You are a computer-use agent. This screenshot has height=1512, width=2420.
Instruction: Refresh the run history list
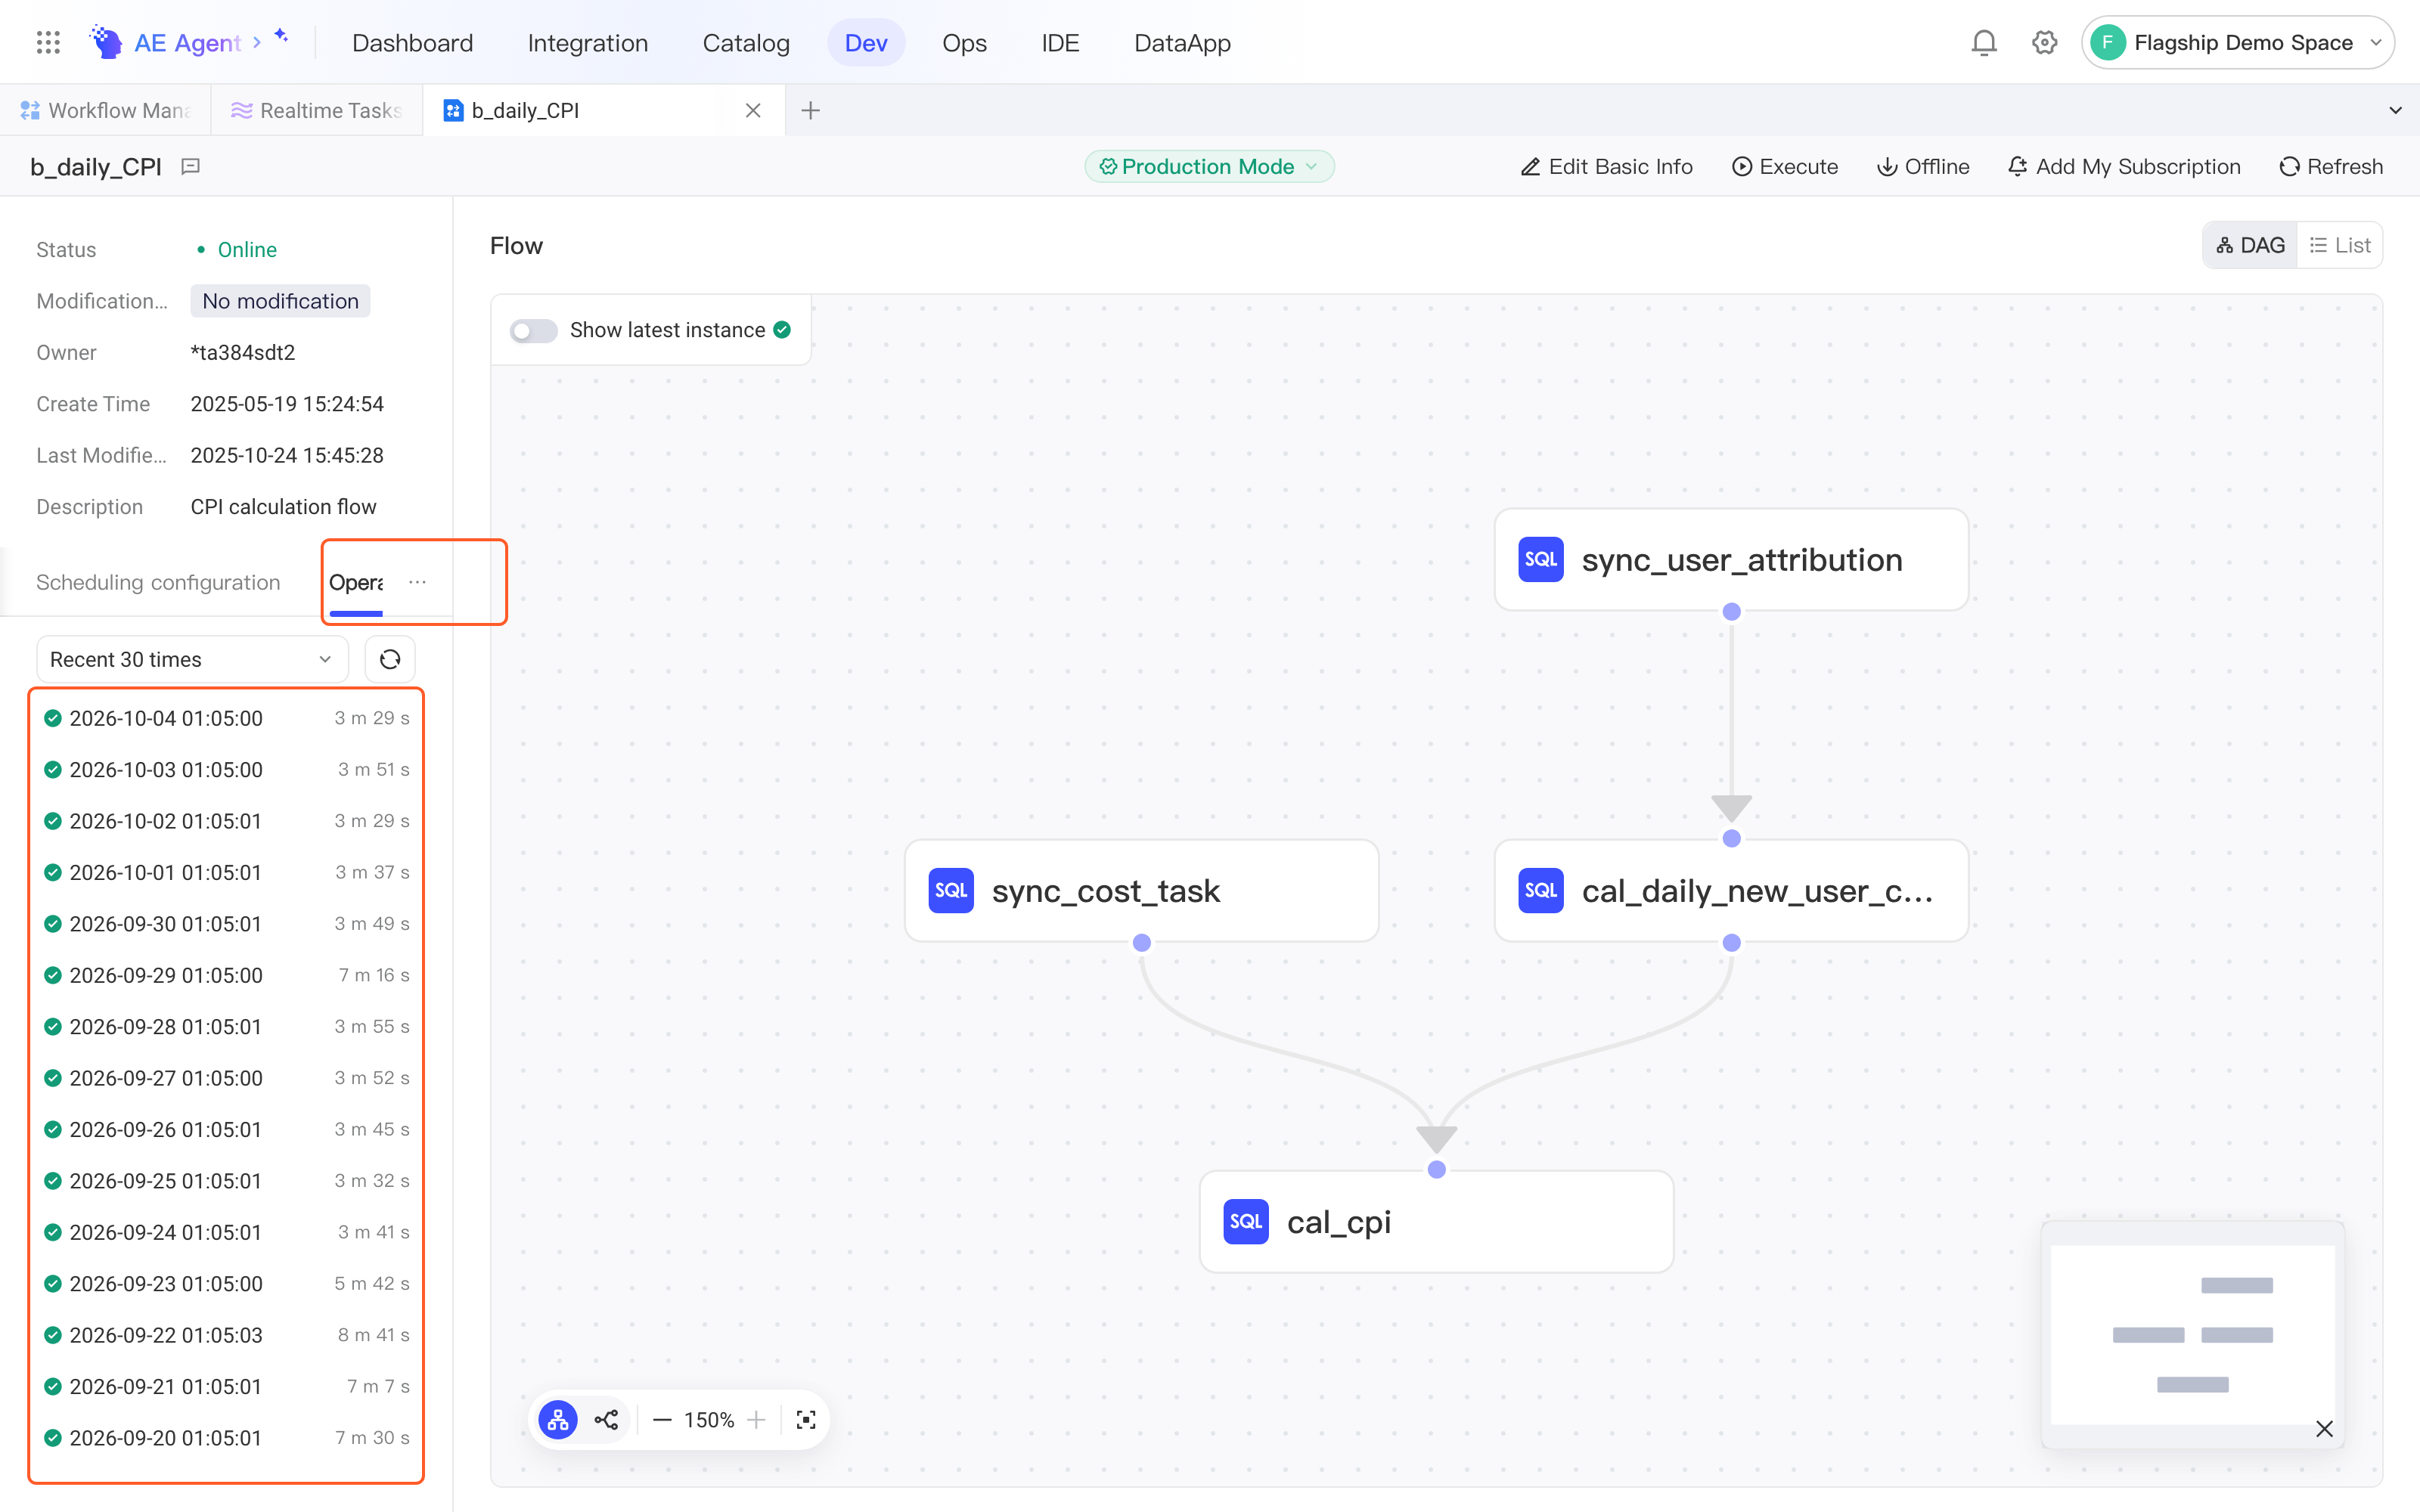tap(390, 659)
